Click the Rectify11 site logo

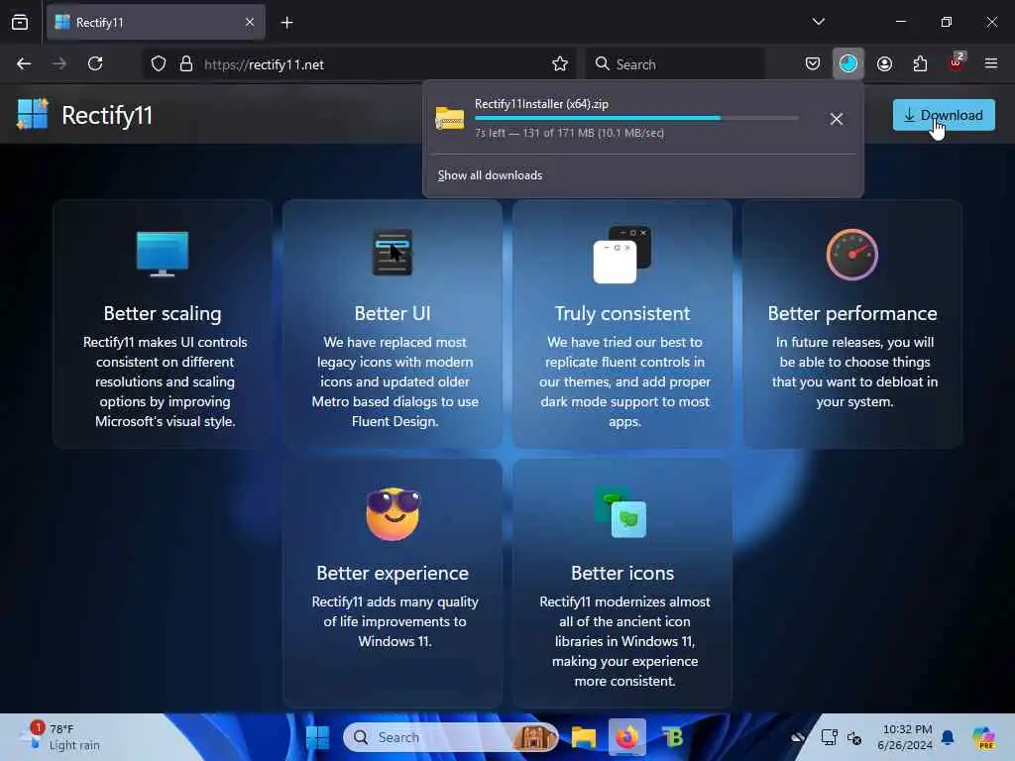tap(33, 115)
